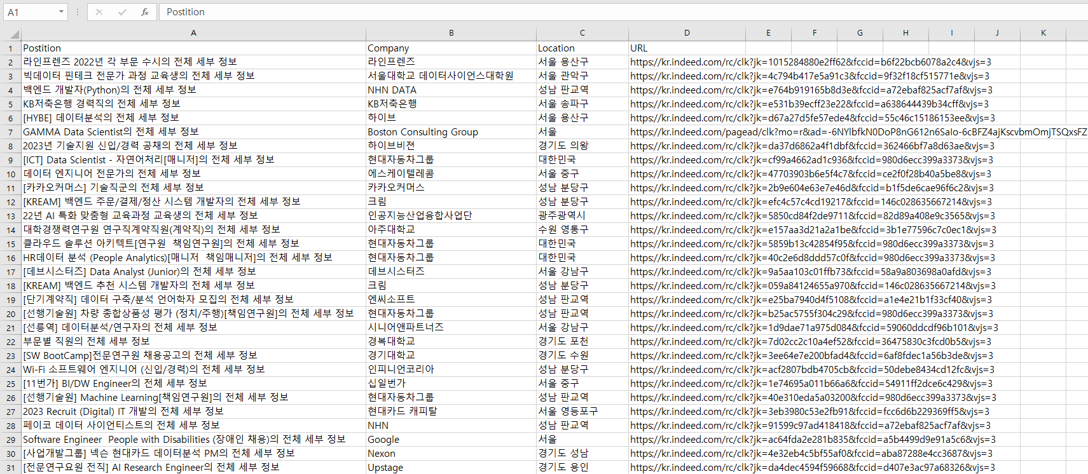Select cell with Boston Consulting Group

[451, 132]
